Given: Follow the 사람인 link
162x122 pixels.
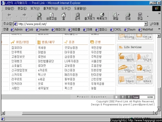Looking at the screenshot, I should tap(15, 88).
